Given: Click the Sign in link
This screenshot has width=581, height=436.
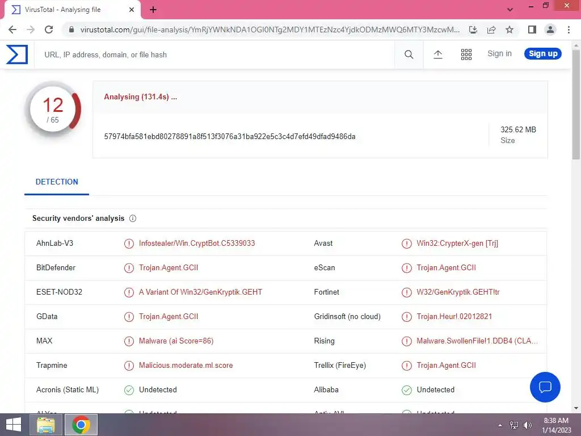Looking at the screenshot, I should click(x=499, y=53).
